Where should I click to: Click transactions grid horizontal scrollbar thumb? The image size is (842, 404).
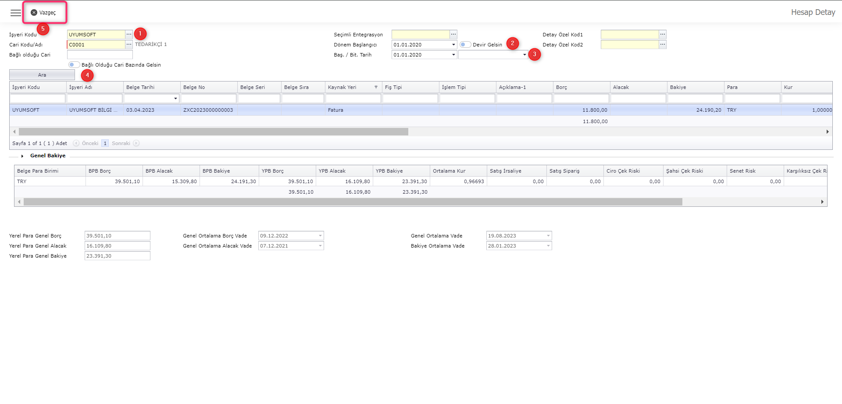coord(214,131)
